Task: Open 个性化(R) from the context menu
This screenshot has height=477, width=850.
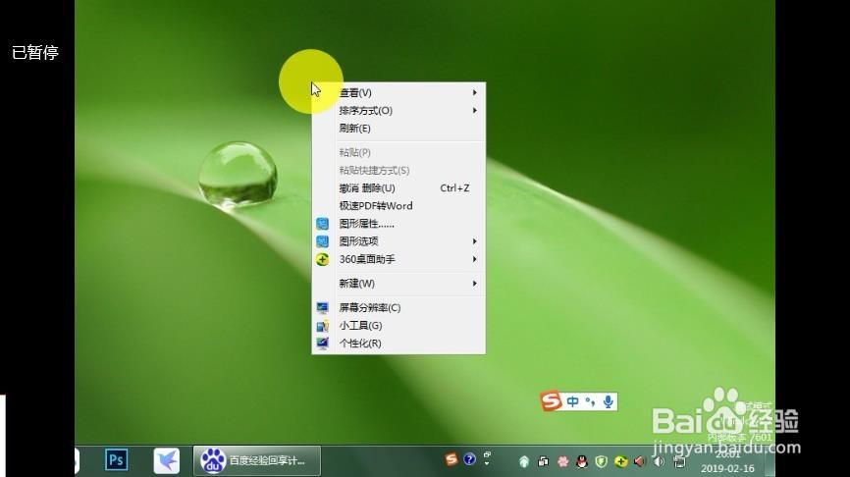Action: [x=398, y=344]
